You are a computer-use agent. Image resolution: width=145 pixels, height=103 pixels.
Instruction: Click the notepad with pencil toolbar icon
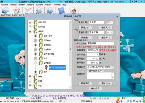[28, 11]
